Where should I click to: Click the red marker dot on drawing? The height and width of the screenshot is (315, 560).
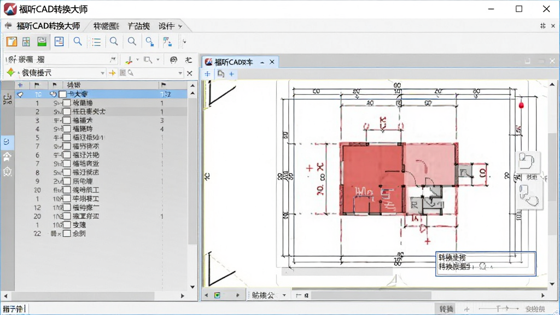pos(521,106)
